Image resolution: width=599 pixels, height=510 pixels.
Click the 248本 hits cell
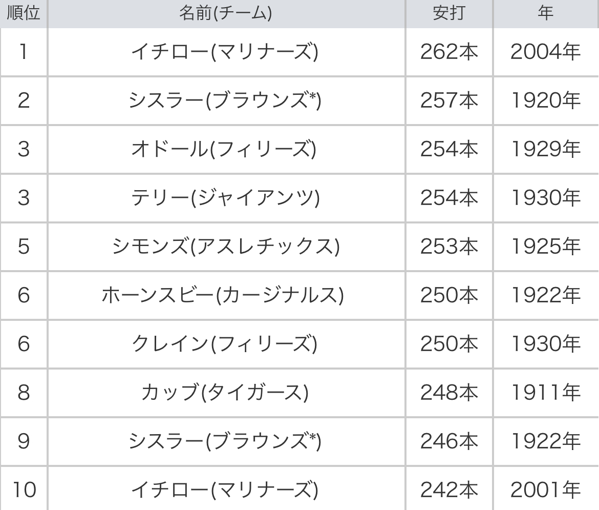(x=449, y=392)
